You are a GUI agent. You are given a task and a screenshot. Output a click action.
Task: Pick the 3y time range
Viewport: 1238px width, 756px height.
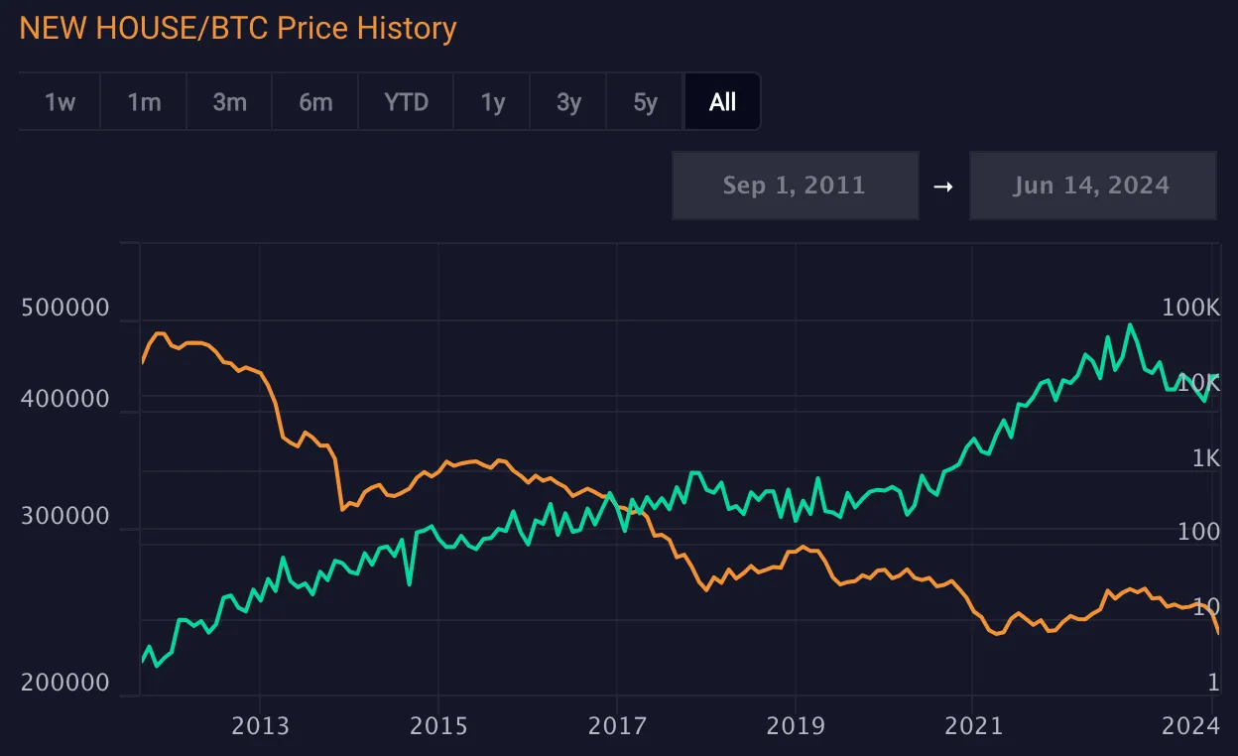coord(568,102)
